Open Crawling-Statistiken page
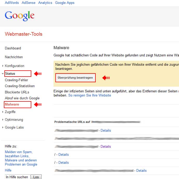The image size is (179, 179). point(20,86)
